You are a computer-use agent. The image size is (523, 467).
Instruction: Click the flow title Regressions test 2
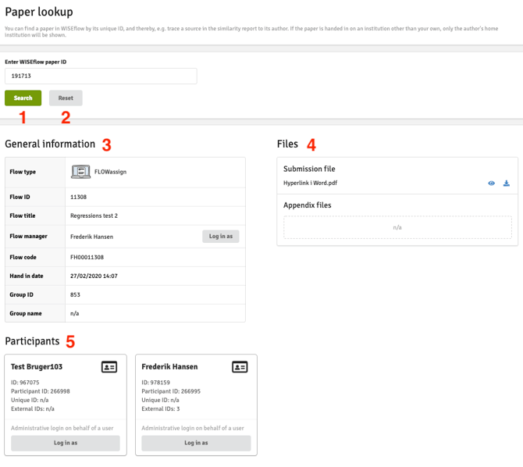click(x=94, y=216)
